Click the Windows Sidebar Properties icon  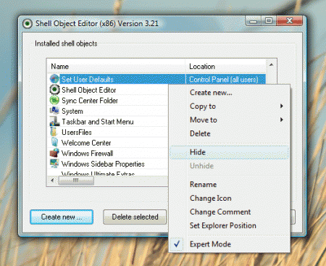click(54, 164)
